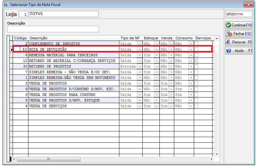Open Consumo dropdown for VENDA DE PRODUTOS PARA CONSUMO
256x166 pixels.
(x=191, y=95)
